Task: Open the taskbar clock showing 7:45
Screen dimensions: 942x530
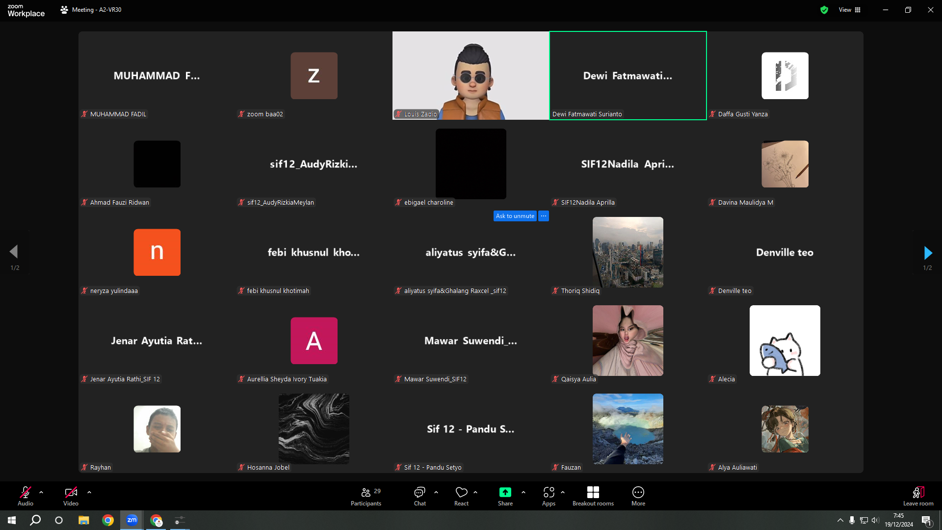Action: pyautogui.click(x=899, y=520)
